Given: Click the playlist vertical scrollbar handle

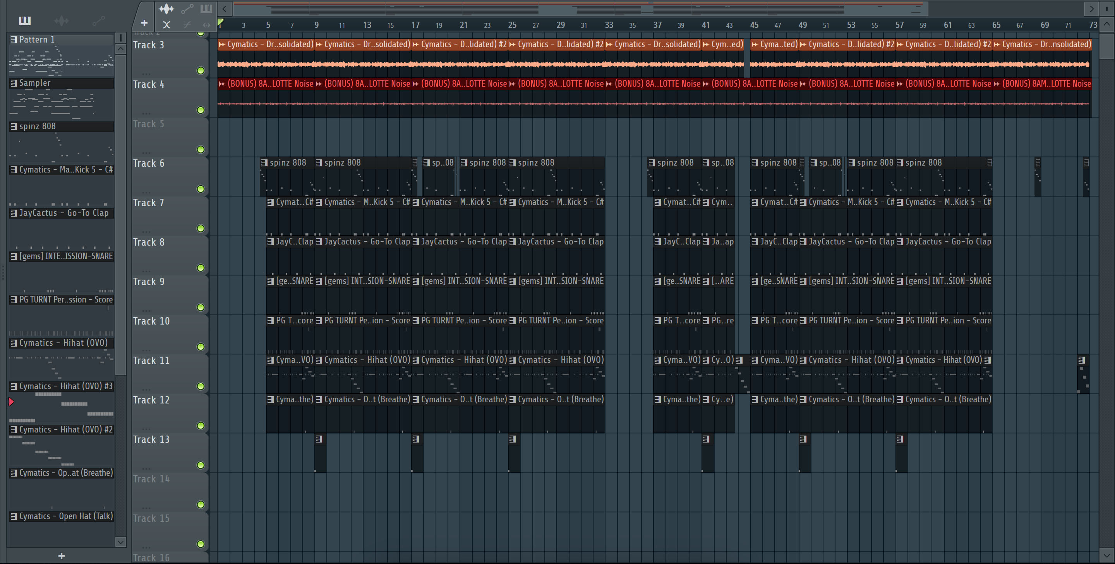Looking at the screenshot, I should coord(1107,46).
